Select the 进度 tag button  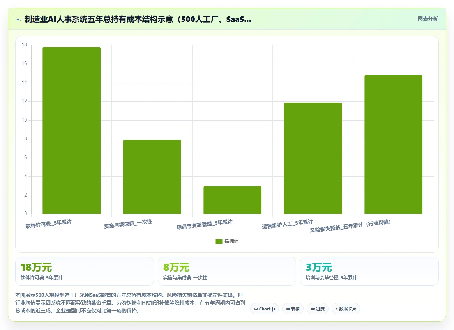click(x=318, y=309)
